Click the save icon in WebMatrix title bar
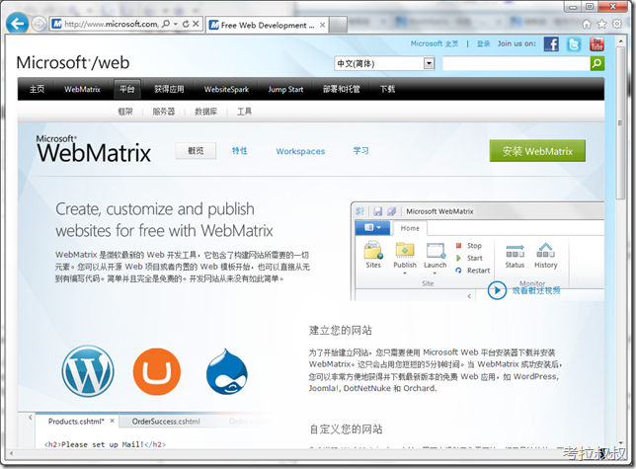636x469 pixels. coord(377,211)
